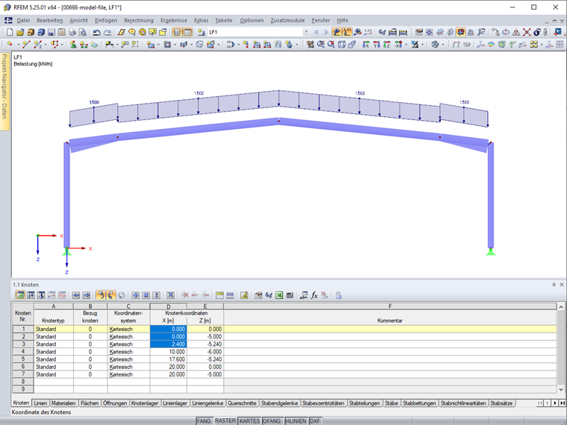Screen dimensions: 567x425
Task: Toggle DXF option in status bar
Action: click(315, 421)
